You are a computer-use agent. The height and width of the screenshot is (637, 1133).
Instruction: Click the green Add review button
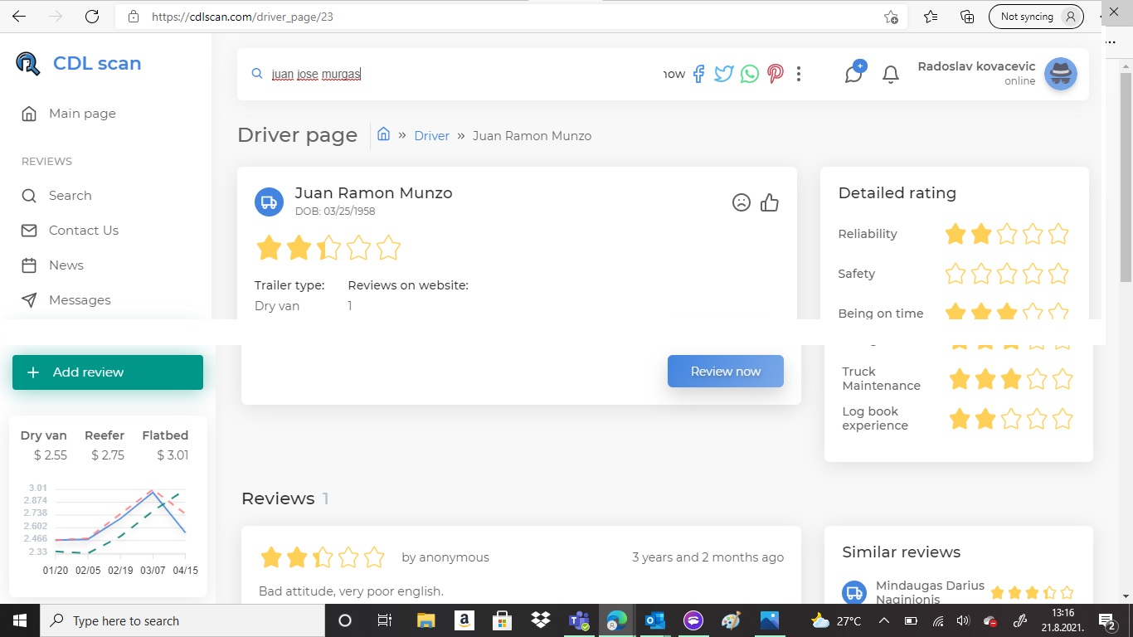[108, 372]
